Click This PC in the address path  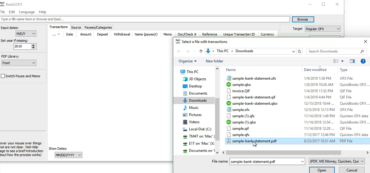(x=223, y=51)
